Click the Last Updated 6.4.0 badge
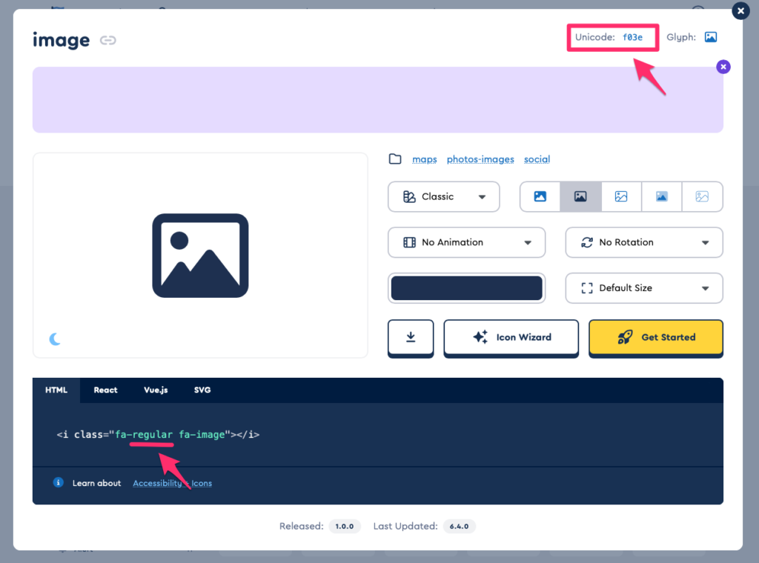Screen dimensions: 759x563 click(x=459, y=526)
